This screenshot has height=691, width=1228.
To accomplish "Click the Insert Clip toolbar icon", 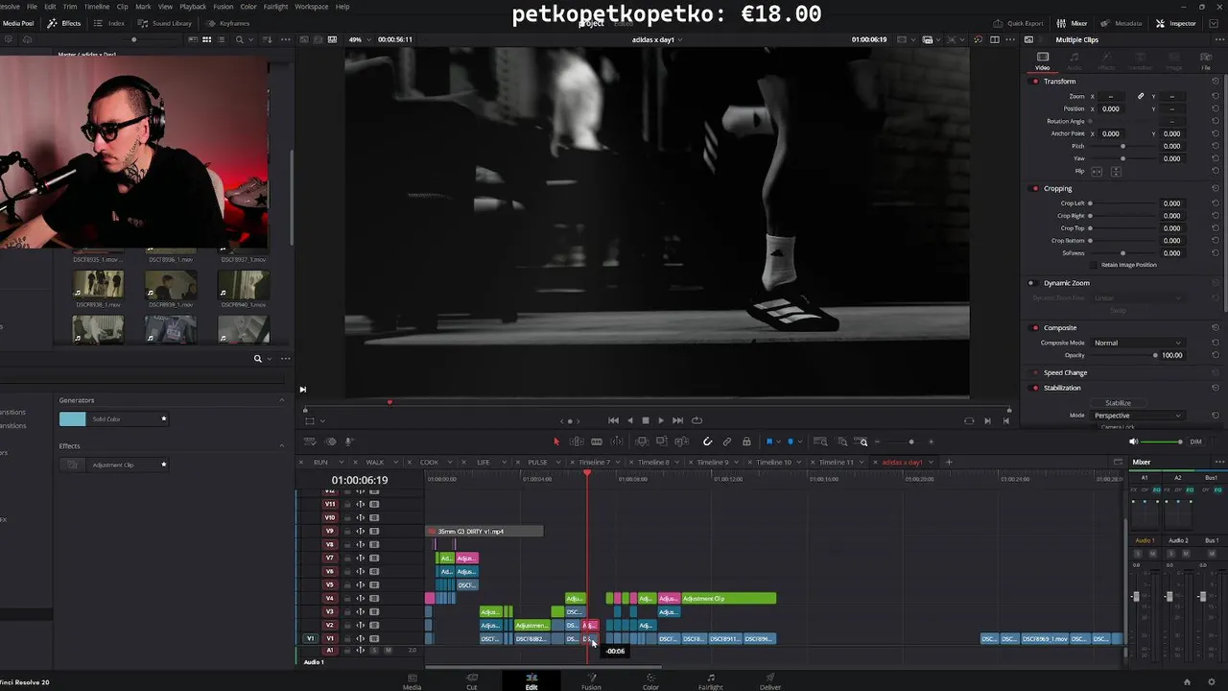I will coord(642,441).
